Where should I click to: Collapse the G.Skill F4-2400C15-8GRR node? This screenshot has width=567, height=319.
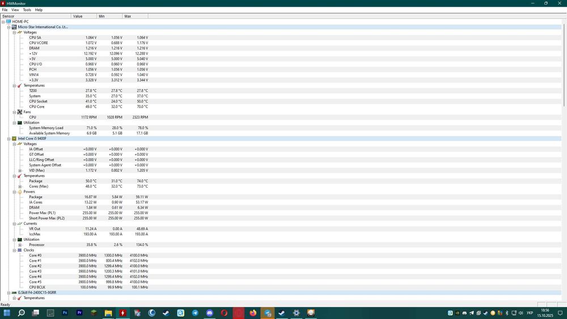point(9,292)
